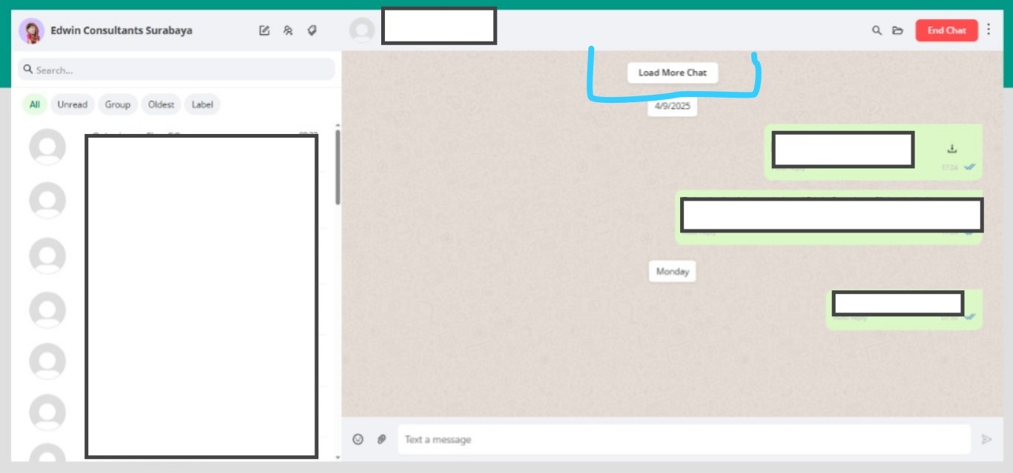Click the Load More Chat button

pos(673,73)
